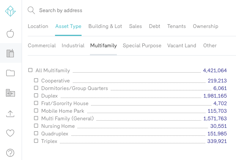Image resolution: width=236 pixels, height=160 pixels.
Task: Tick the Duplex checkbox
Action: coord(36,95)
